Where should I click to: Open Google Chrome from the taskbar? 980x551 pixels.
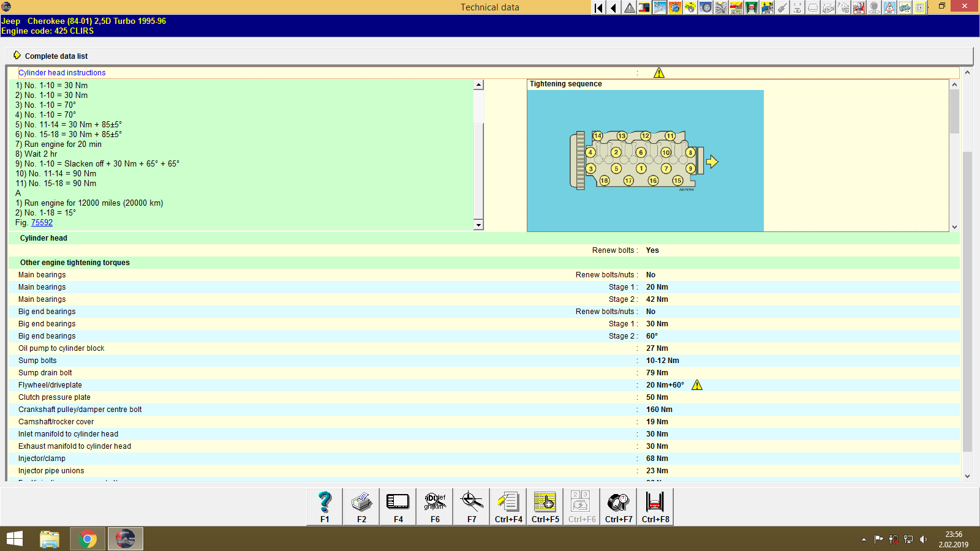coord(87,539)
